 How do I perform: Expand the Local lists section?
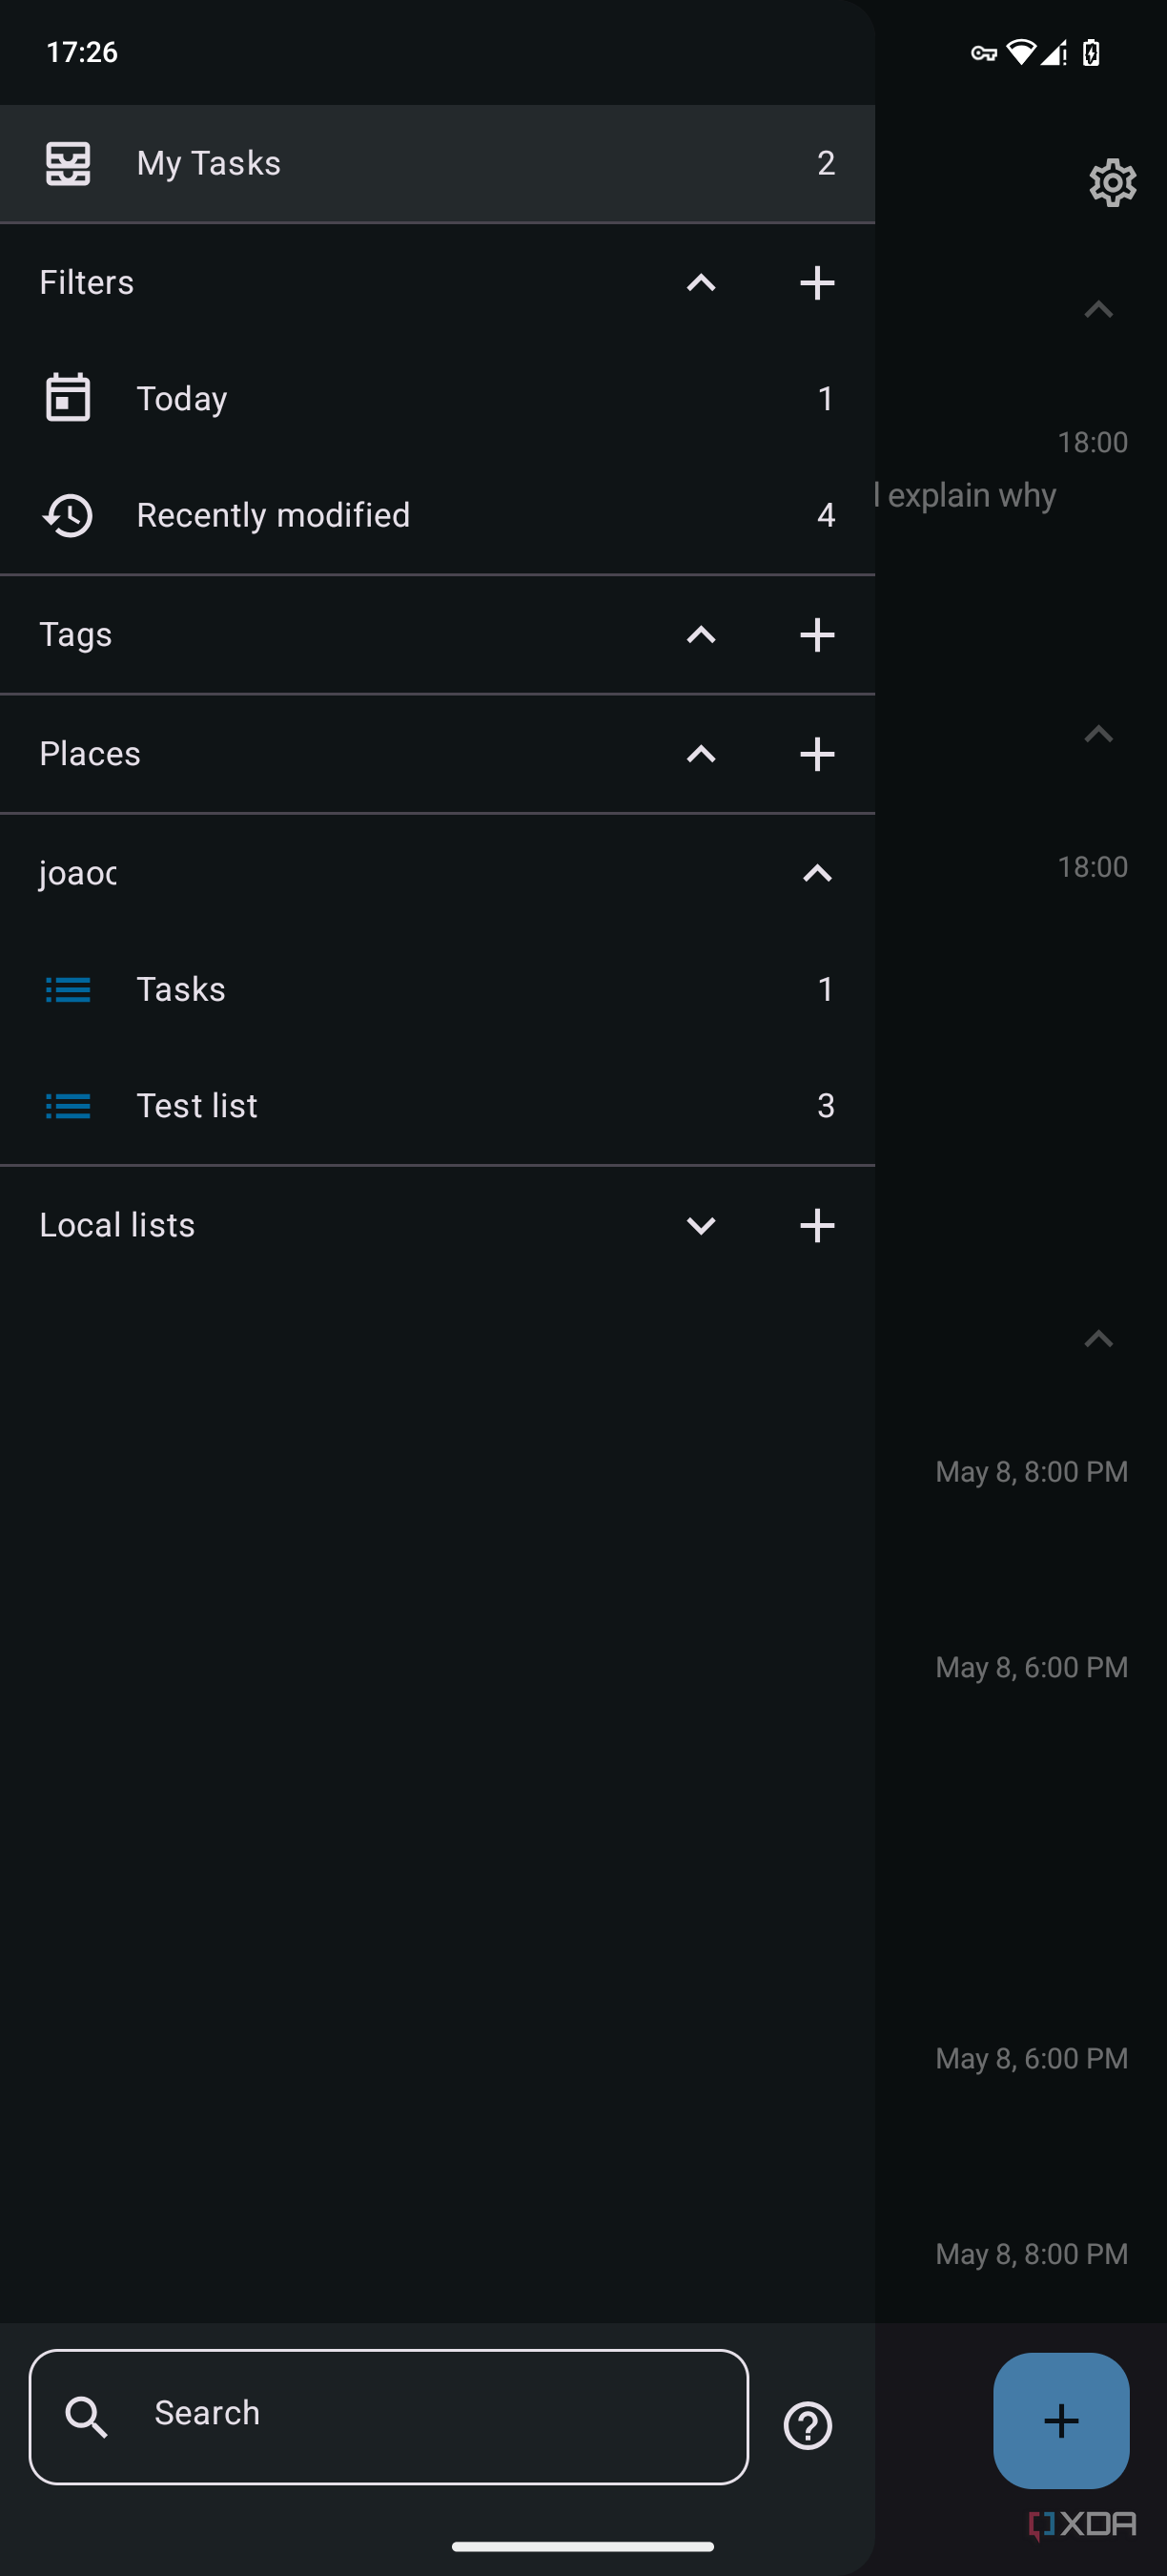coord(701,1225)
